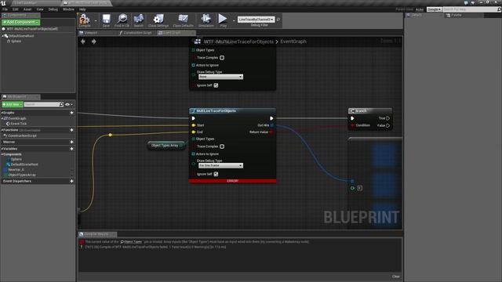Screen dimensions: 502x282
Task: Click the MultiLineTraceForObjects execution input pin
Action: [194, 118]
